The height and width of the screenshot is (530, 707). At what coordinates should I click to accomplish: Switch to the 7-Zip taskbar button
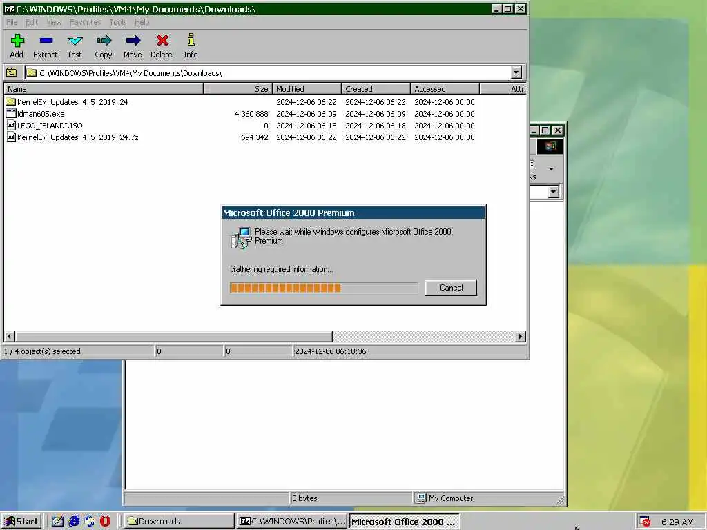[291, 521]
